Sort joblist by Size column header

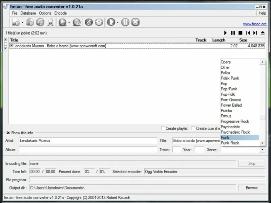point(251,40)
